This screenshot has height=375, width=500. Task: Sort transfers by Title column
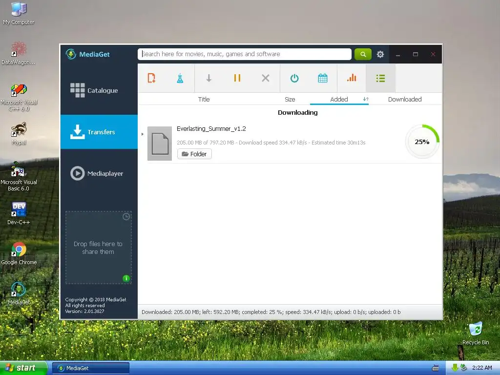point(204,99)
